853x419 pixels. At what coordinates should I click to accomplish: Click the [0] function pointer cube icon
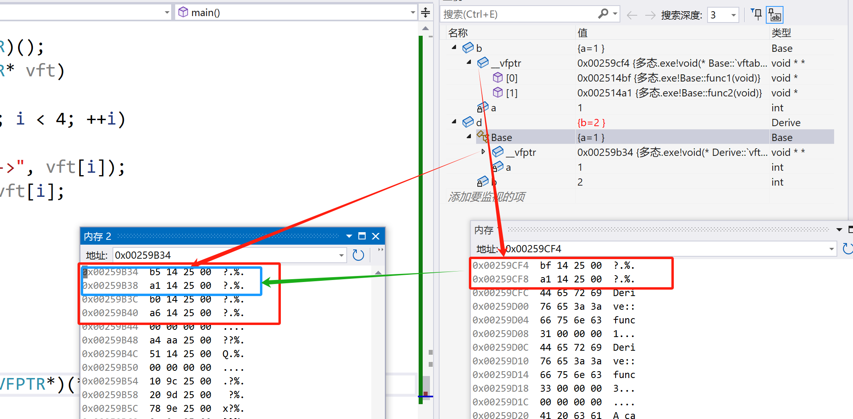pos(498,78)
